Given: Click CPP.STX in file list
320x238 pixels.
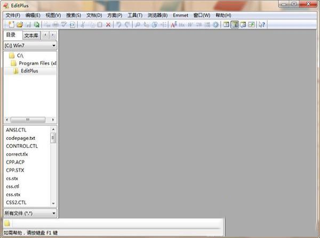Looking at the screenshot, I should (15, 170).
